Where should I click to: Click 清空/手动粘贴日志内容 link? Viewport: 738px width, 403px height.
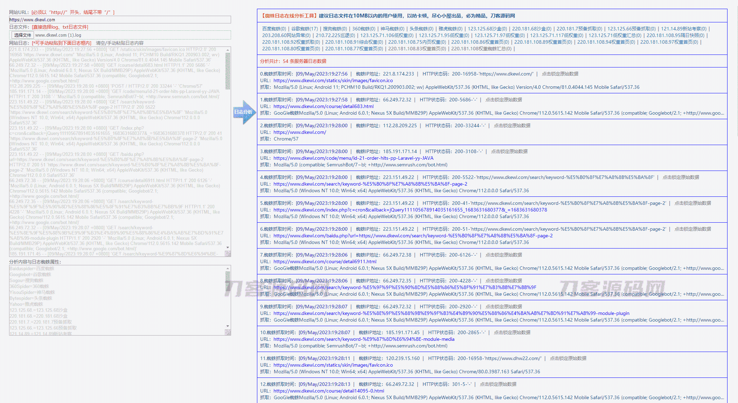tap(120, 43)
